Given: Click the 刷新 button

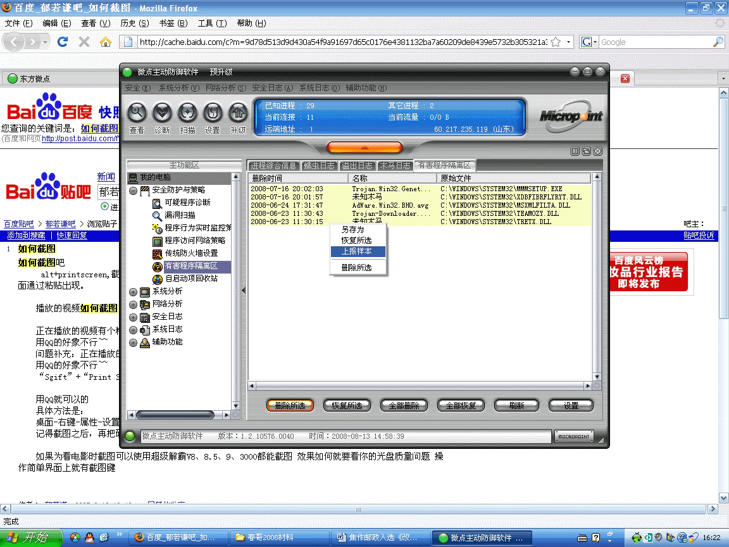Looking at the screenshot, I should click(516, 406).
